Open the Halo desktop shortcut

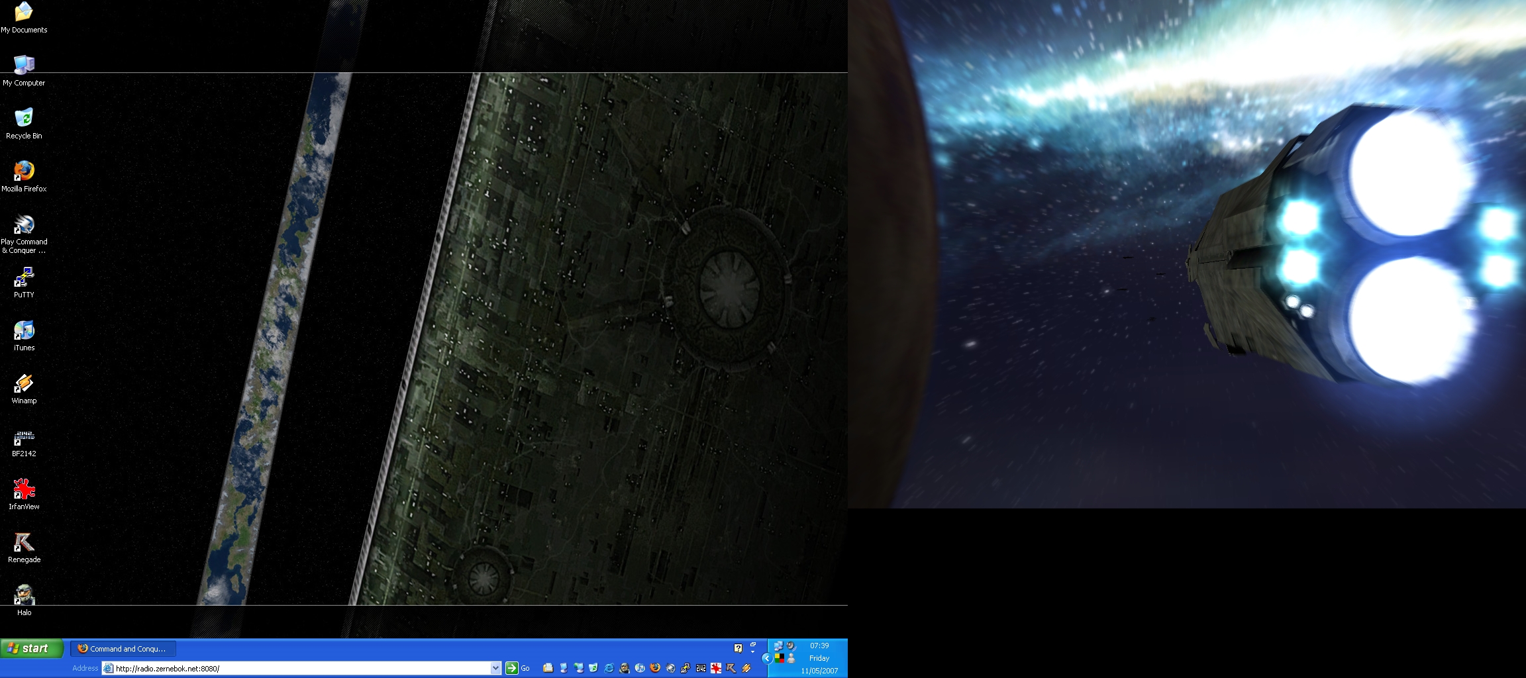pos(24,596)
